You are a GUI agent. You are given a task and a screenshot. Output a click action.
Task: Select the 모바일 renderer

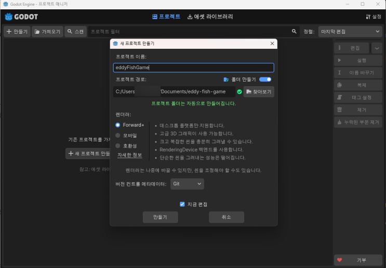pos(126,136)
